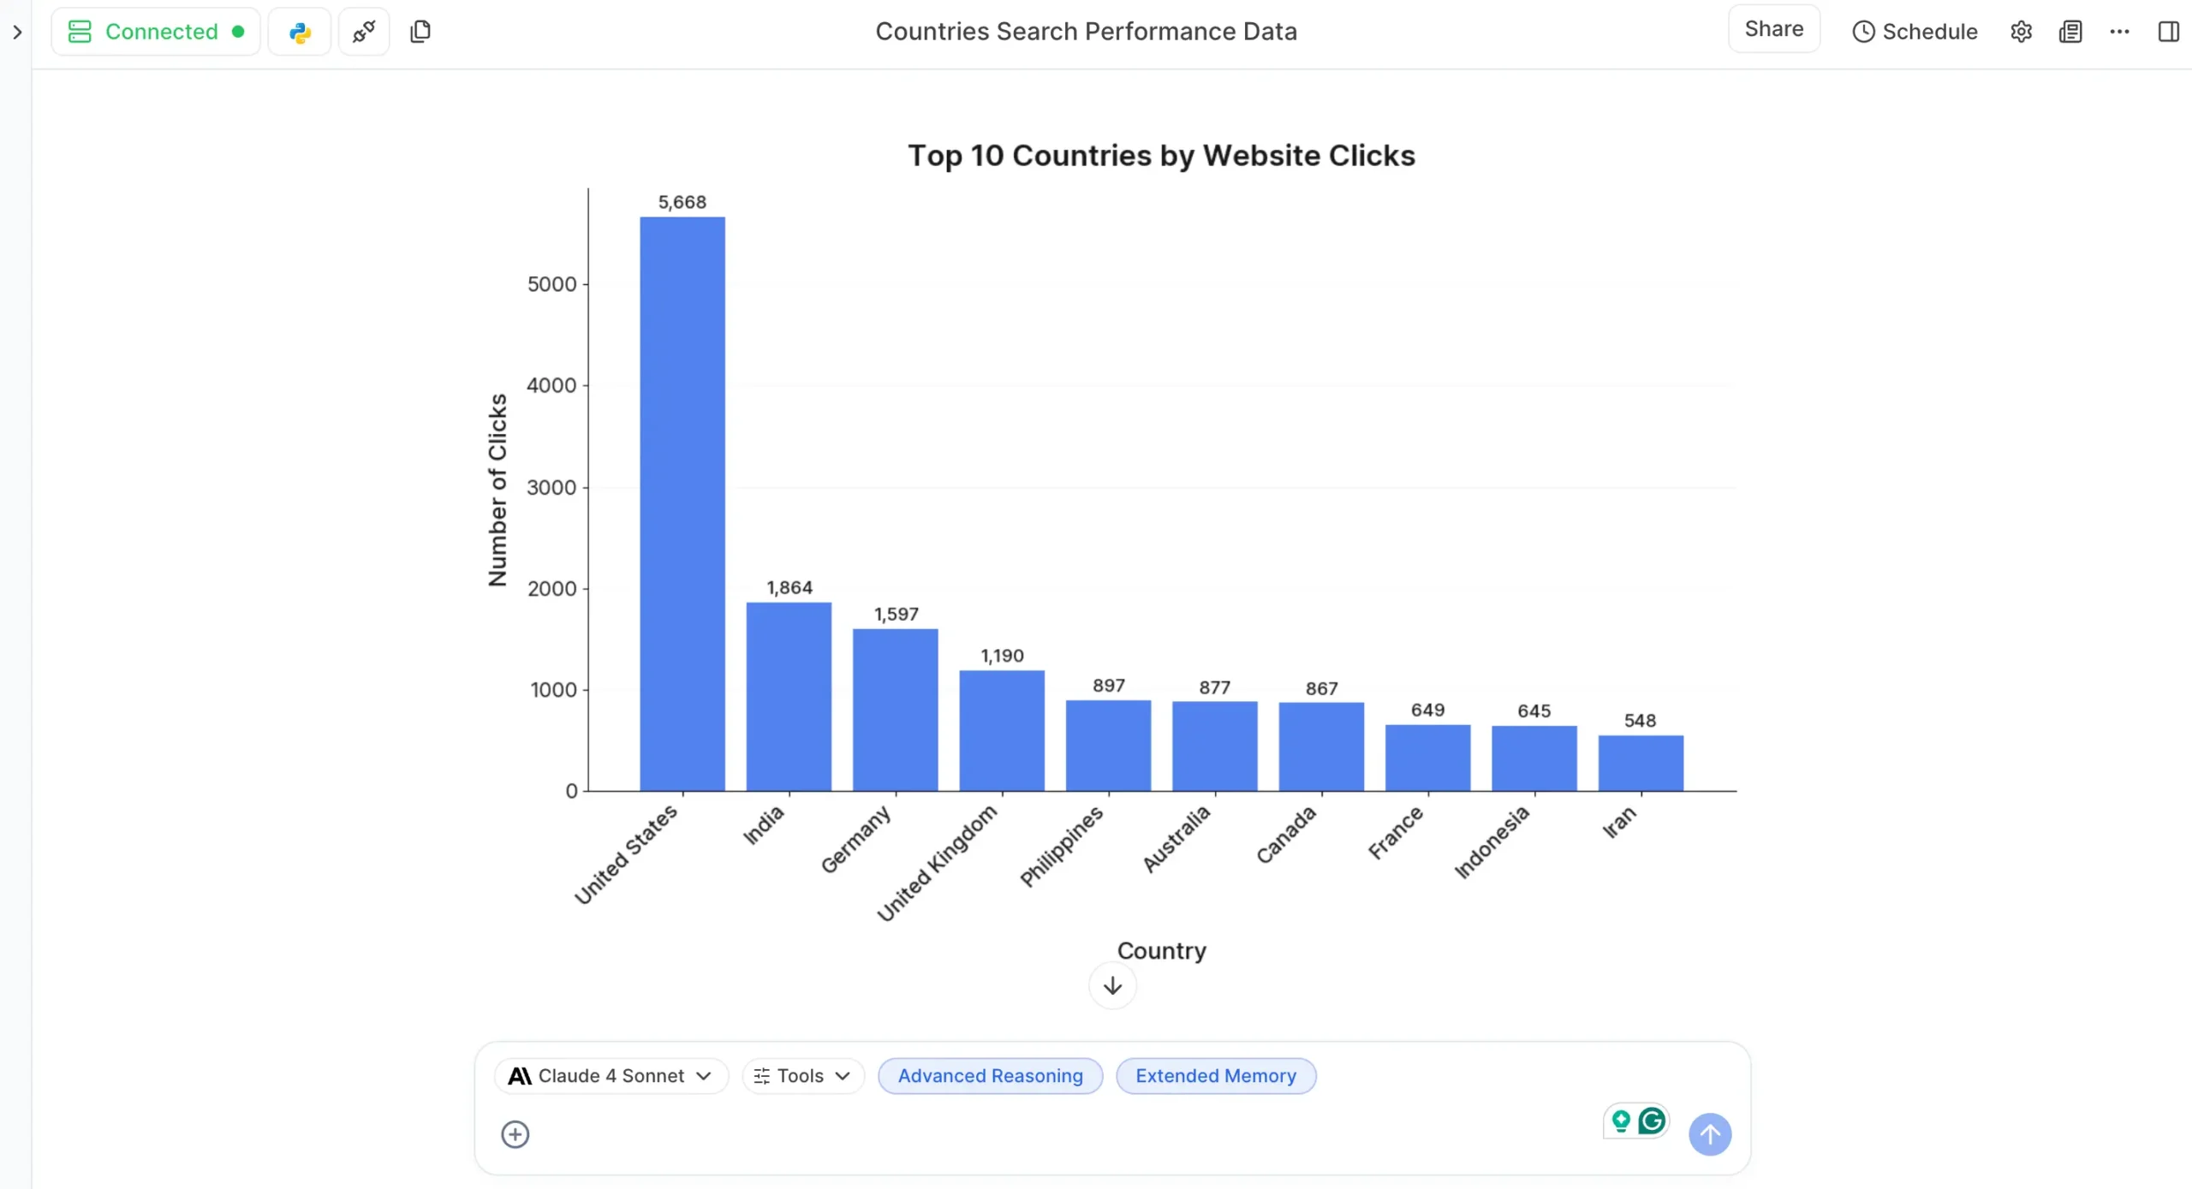Open the three-dots more options menu
Screen dimensions: 2192x1189
pyautogui.click(x=2119, y=32)
